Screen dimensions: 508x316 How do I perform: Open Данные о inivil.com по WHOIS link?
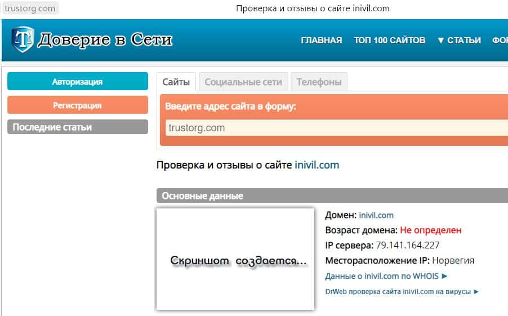386,276
